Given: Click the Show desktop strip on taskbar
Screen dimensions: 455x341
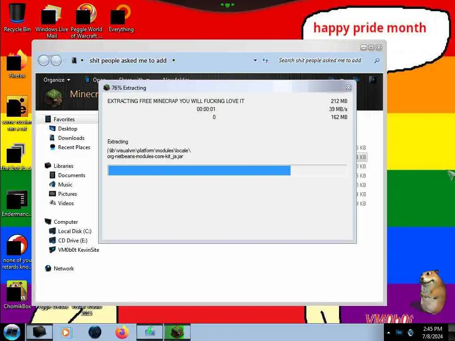Looking at the screenshot, I should (451, 332).
